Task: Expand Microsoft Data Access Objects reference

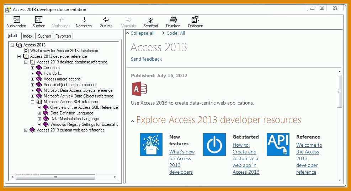Action: tap(32, 90)
